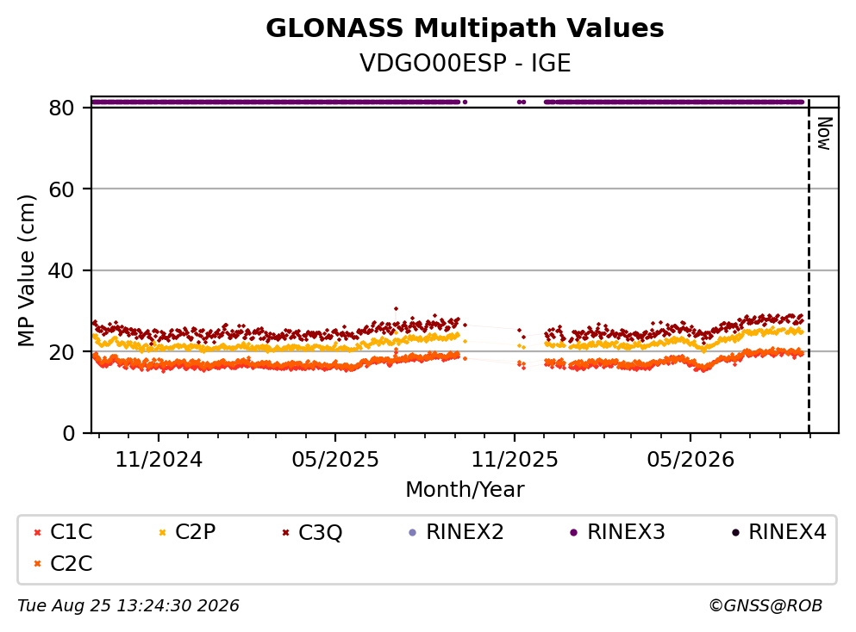Click the Month/Year axis label
The height and width of the screenshot is (632, 856).
tap(465, 490)
